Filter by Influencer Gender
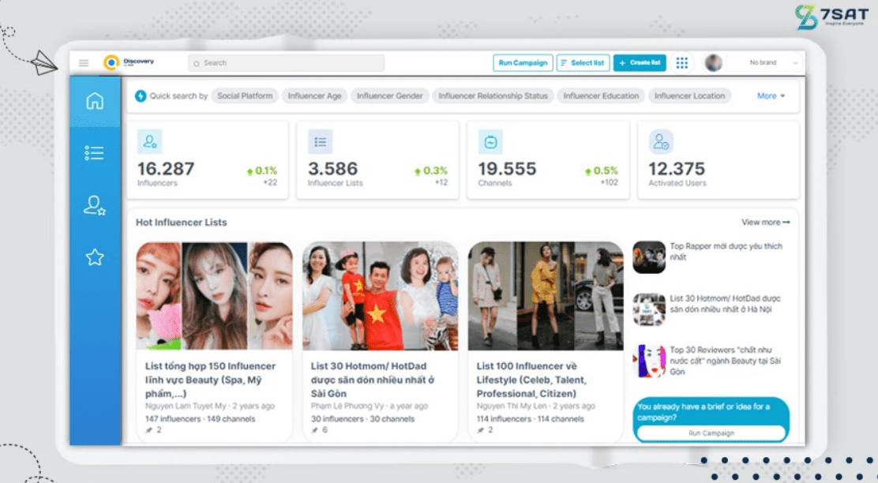The width and height of the screenshot is (878, 483). point(390,95)
